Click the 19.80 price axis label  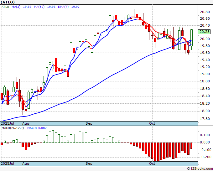coord(205,46)
